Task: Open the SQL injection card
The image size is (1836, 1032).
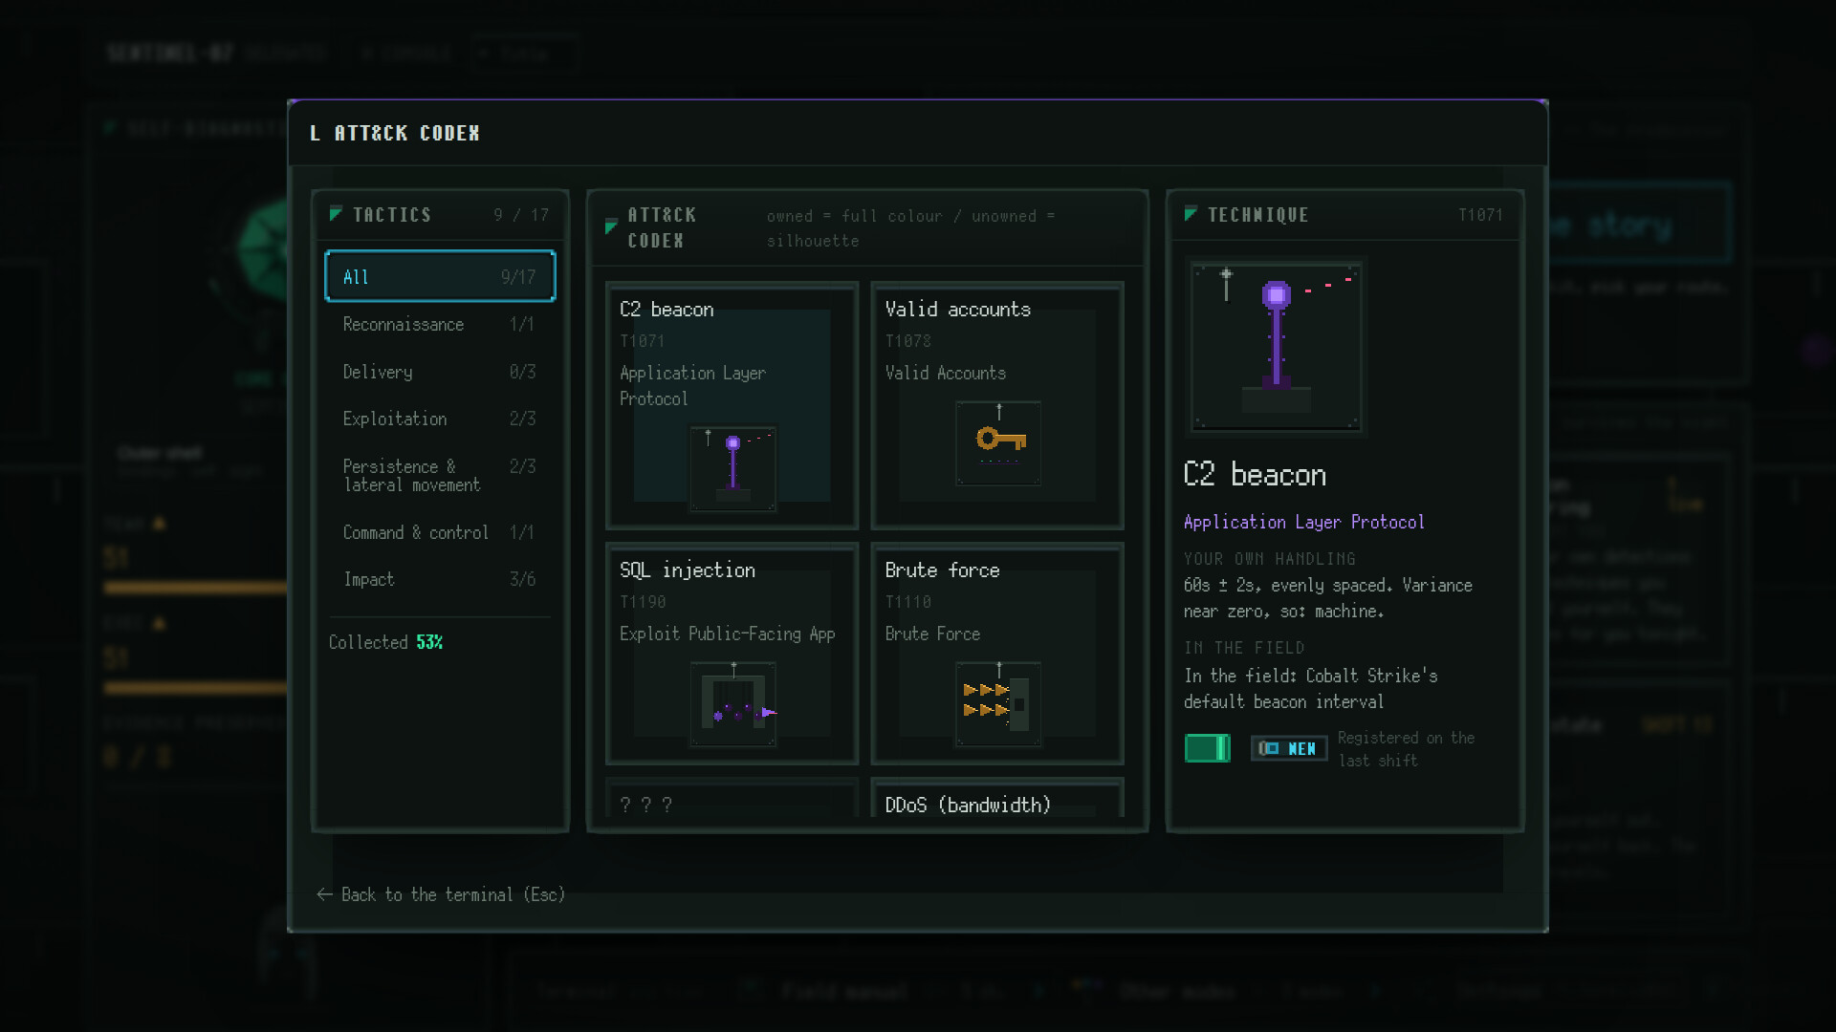Action: (x=732, y=654)
